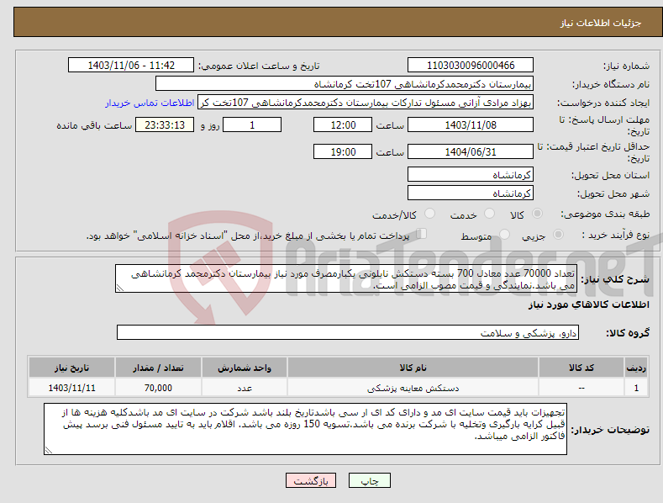Click the request creator name field
The height and width of the screenshot is (503, 663).
366,103
